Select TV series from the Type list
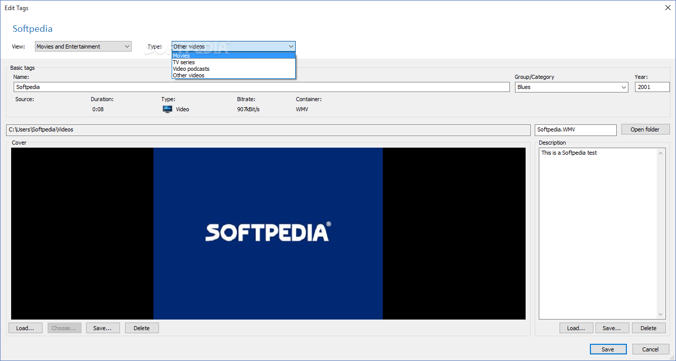The width and height of the screenshot is (676, 361). coord(233,62)
